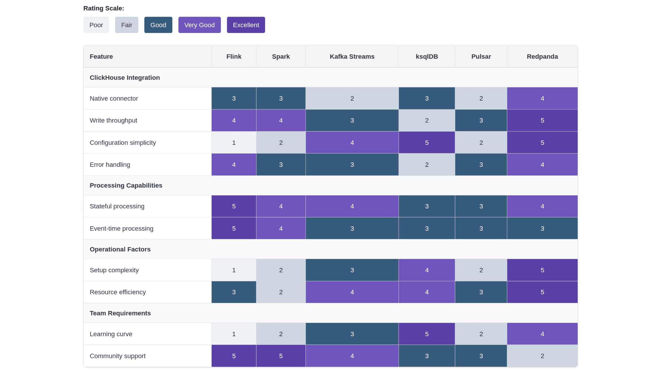Click the Very Good legend chip
Screen dimensions: 661x372
199,25
